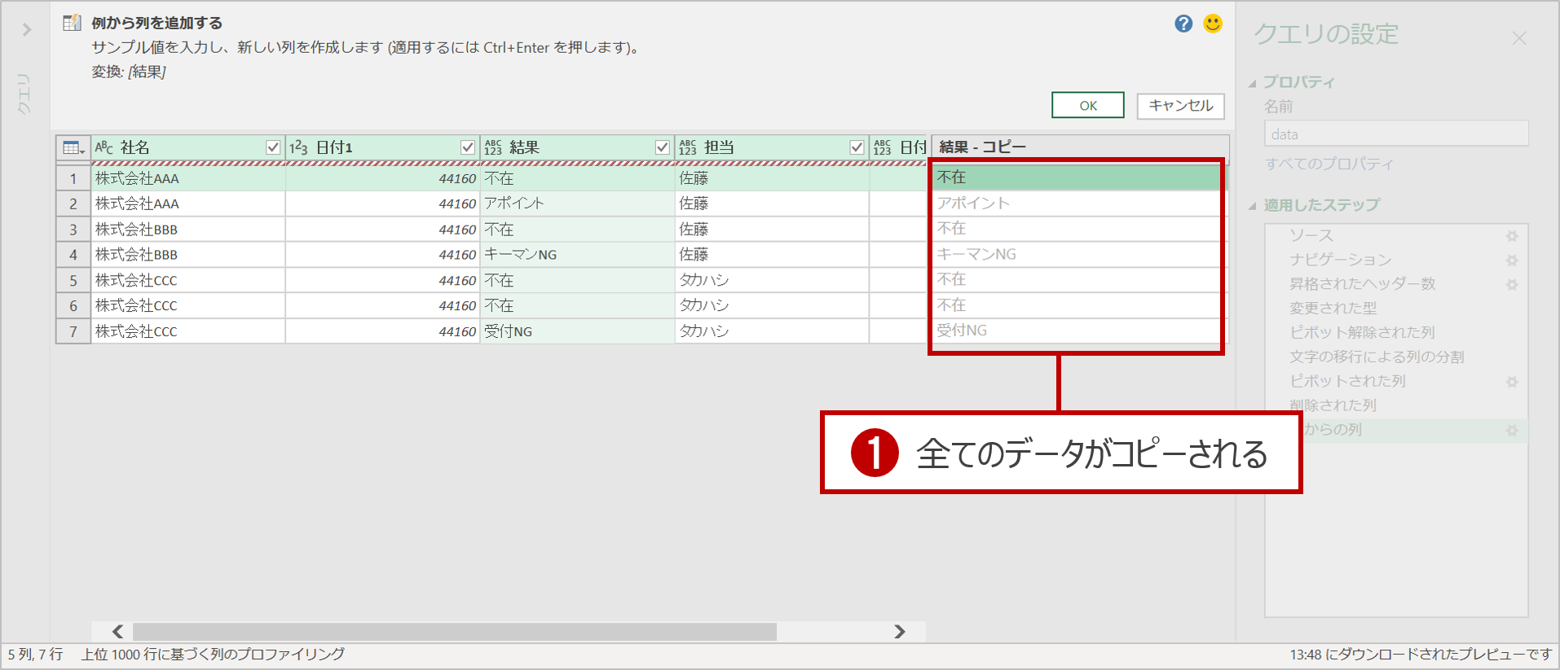
Task: Select the ソース applied step
Action: click(1311, 235)
